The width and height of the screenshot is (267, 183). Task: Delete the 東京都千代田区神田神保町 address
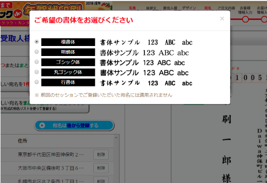(101, 154)
